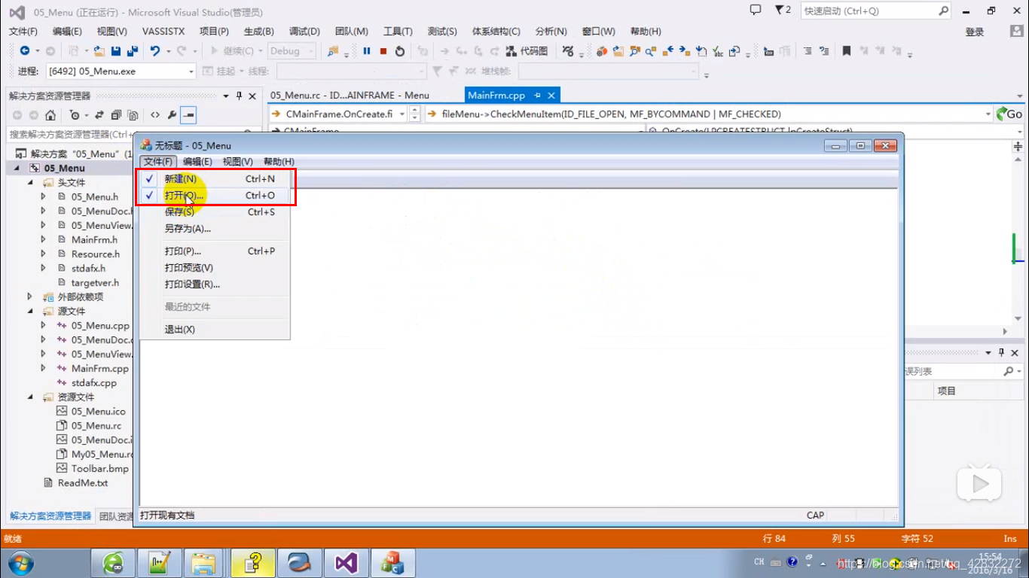This screenshot has width=1029, height=578.
Task: Collapse the 资源文件 folder node
Action: tap(31, 397)
